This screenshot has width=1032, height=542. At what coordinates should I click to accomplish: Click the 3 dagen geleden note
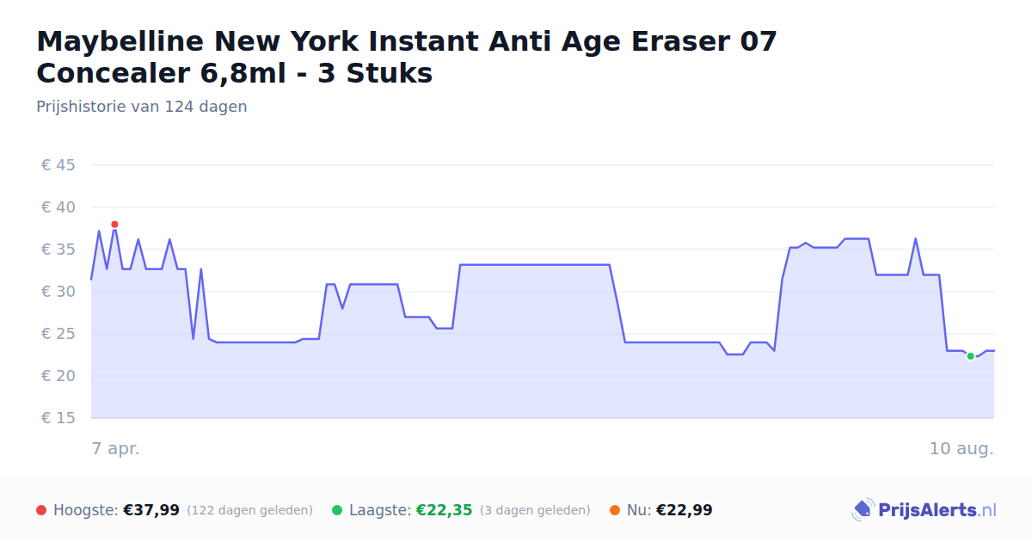click(x=535, y=510)
